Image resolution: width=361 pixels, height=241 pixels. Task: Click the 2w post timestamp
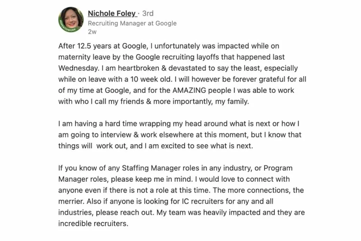pos(92,32)
